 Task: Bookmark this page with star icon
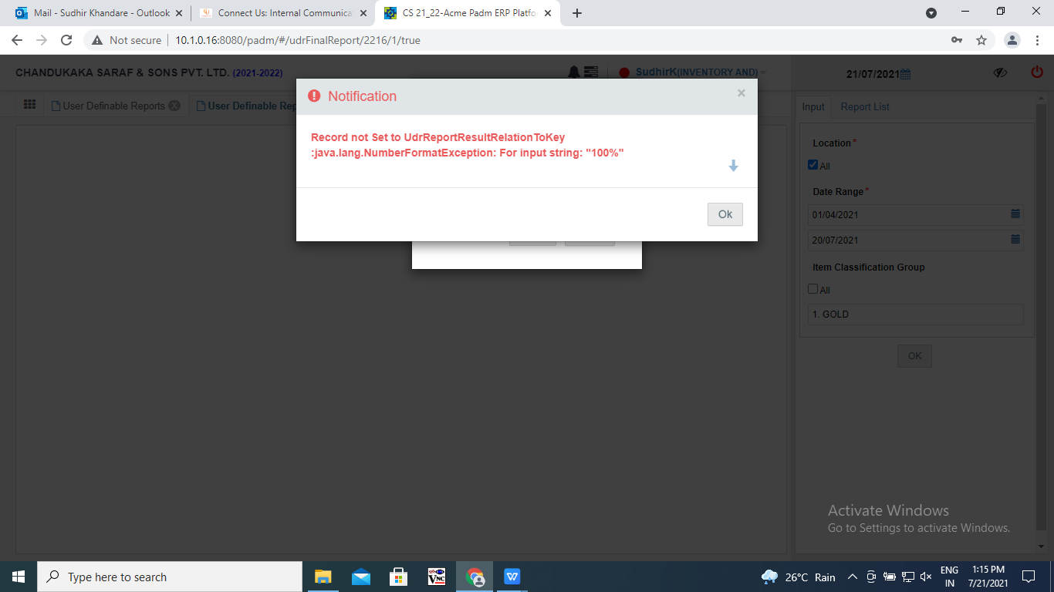[x=981, y=40]
